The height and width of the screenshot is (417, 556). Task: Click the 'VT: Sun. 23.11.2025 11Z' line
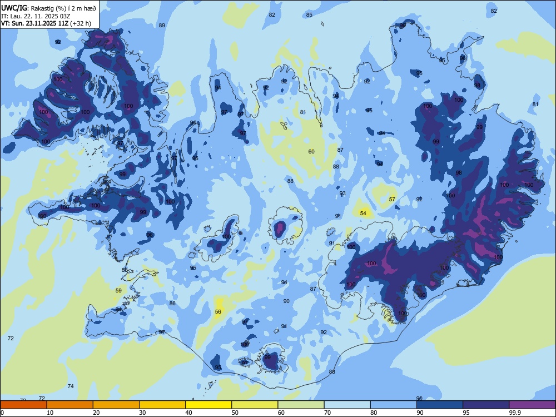pos(34,23)
